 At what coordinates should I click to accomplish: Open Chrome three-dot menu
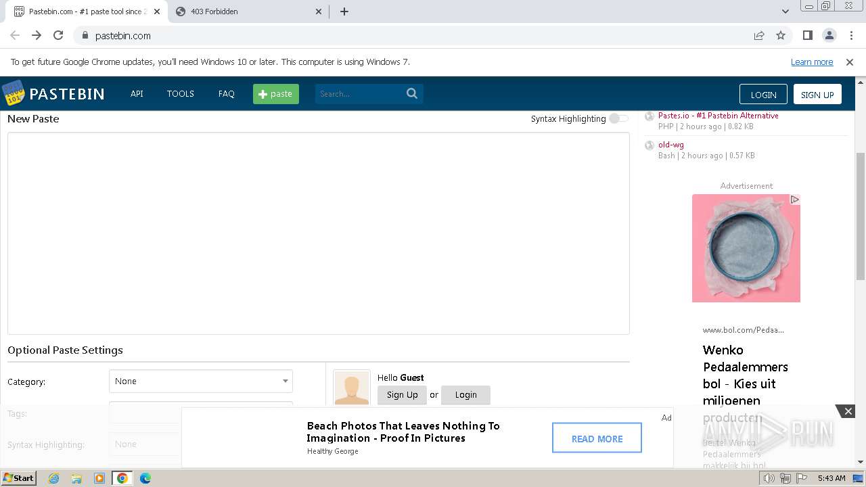coord(850,35)
